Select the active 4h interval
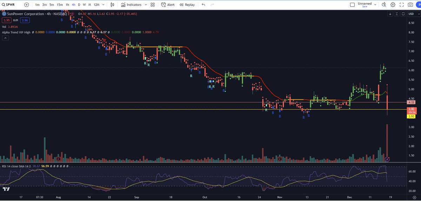 (73, 5)
